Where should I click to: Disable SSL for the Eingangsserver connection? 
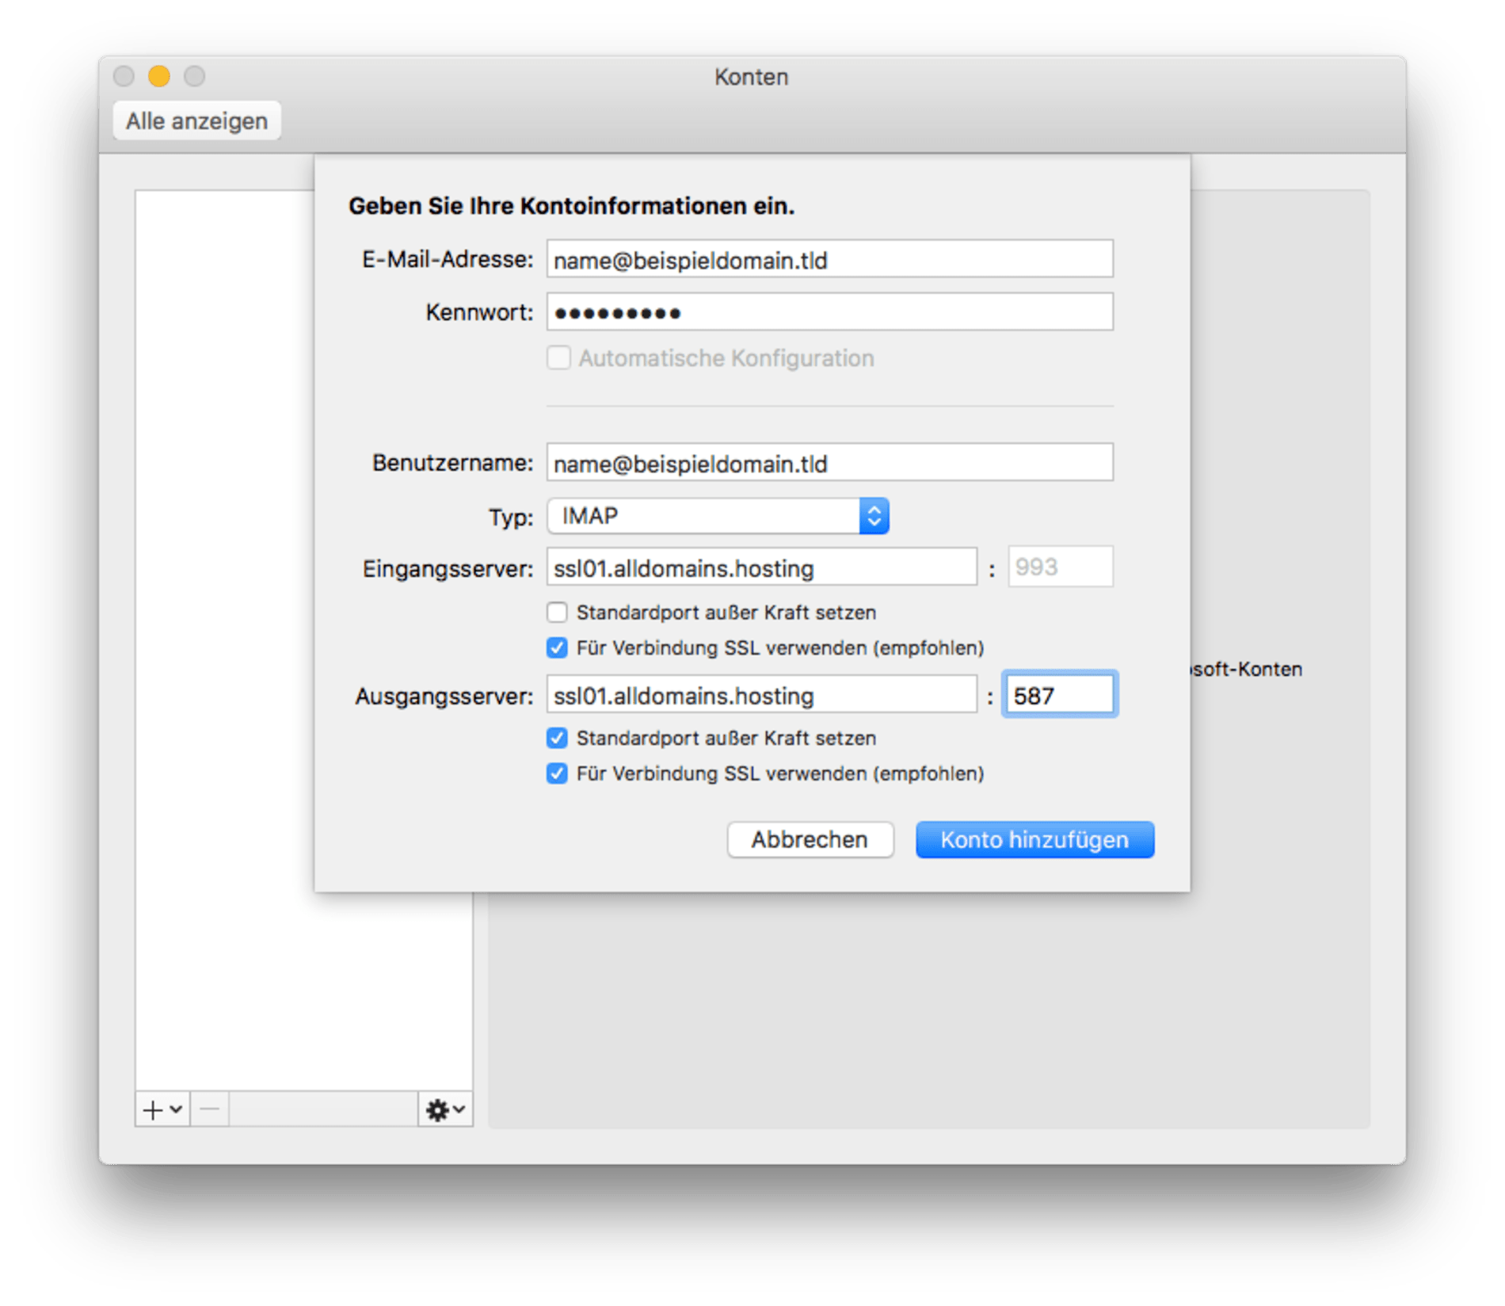[x=558, y=647]
